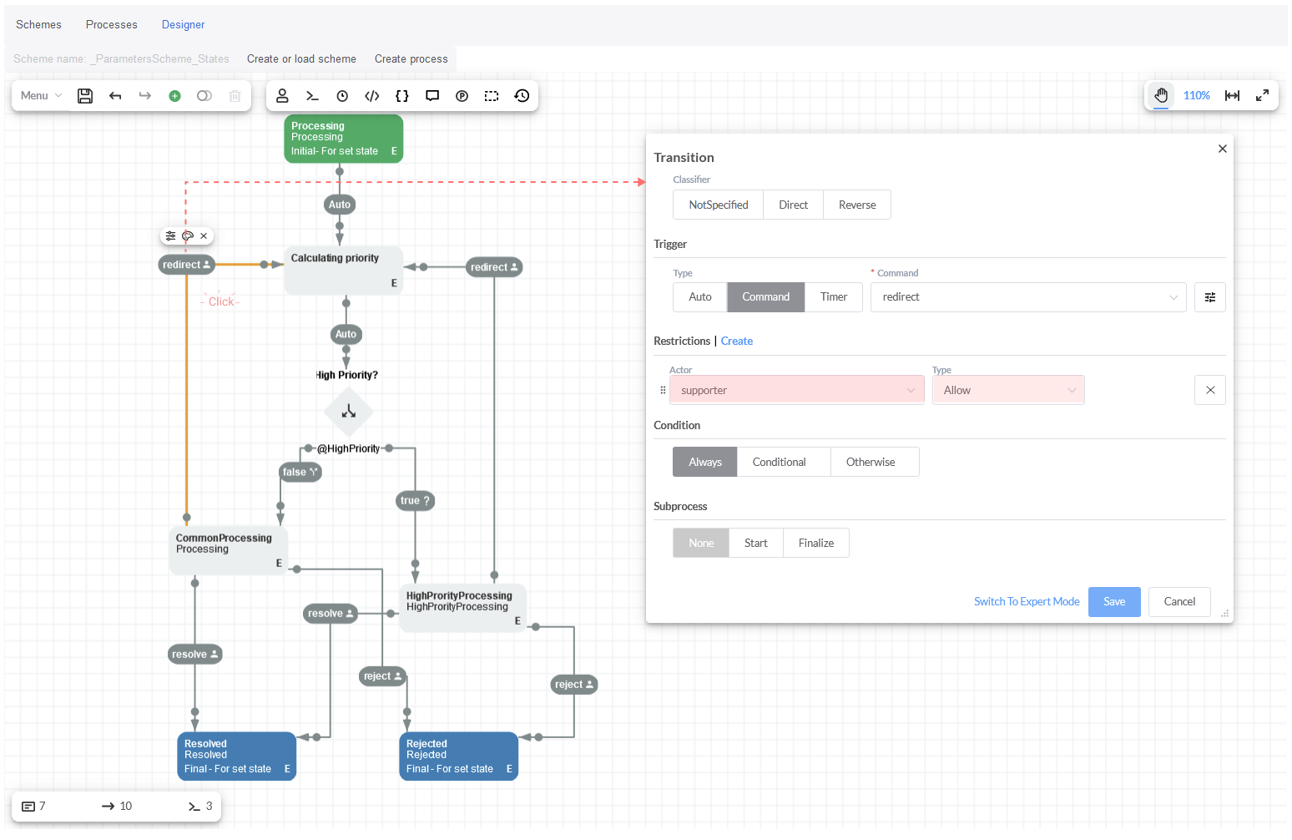Open the history clock icon
Image resolution: width=1292 pixels, height=840 pixels.
[522, 96]
